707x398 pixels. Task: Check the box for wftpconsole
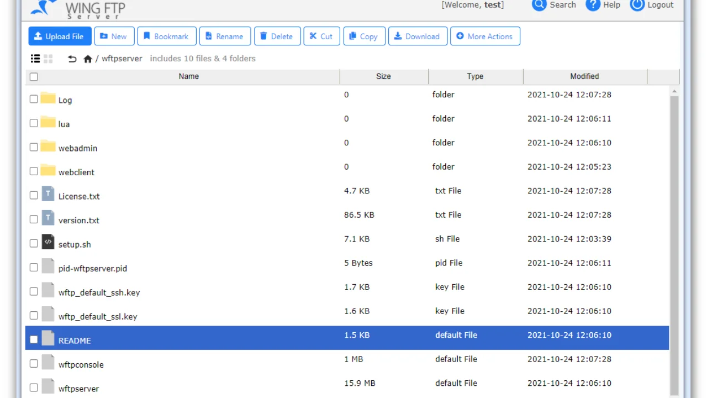pyautogui.click(x=34, y=363)
